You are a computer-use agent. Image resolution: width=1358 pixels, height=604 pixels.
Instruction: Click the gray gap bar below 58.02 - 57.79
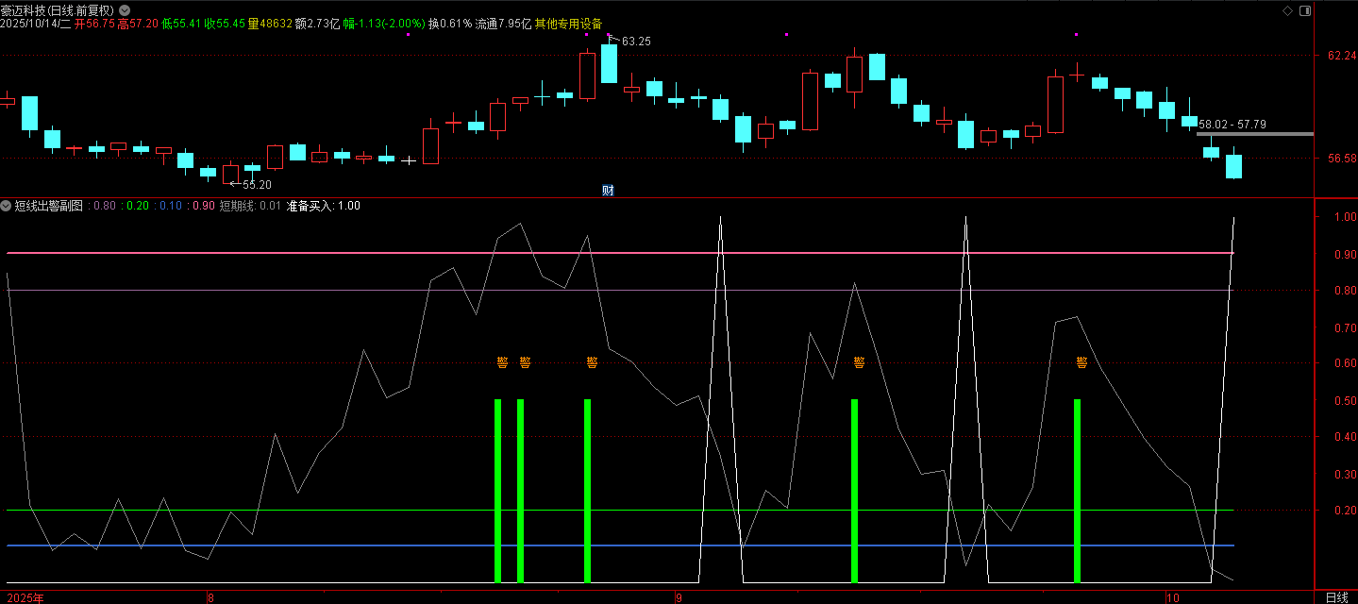tap(1254, 134)
